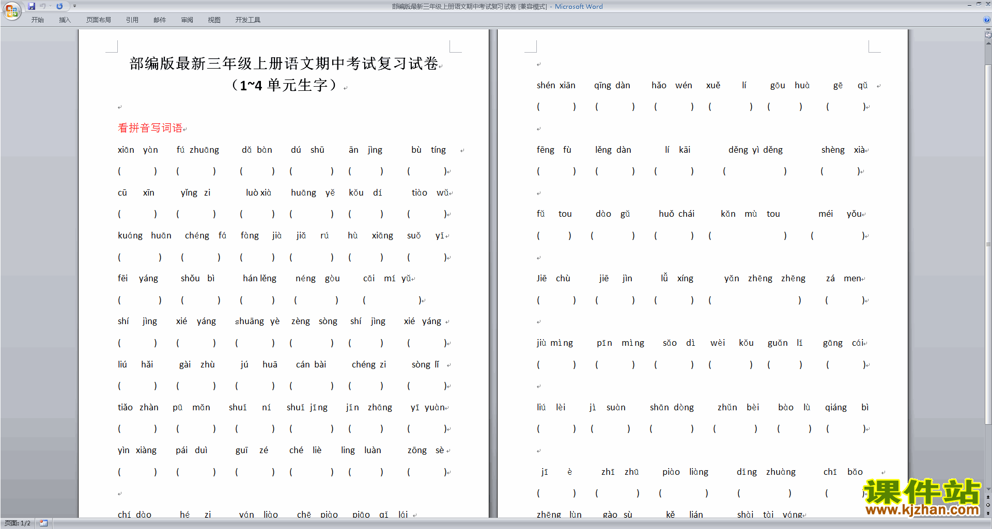992x529 pixels.
Task: Click the red heading 看拼音写词语
Action: [x=150, y=127]
